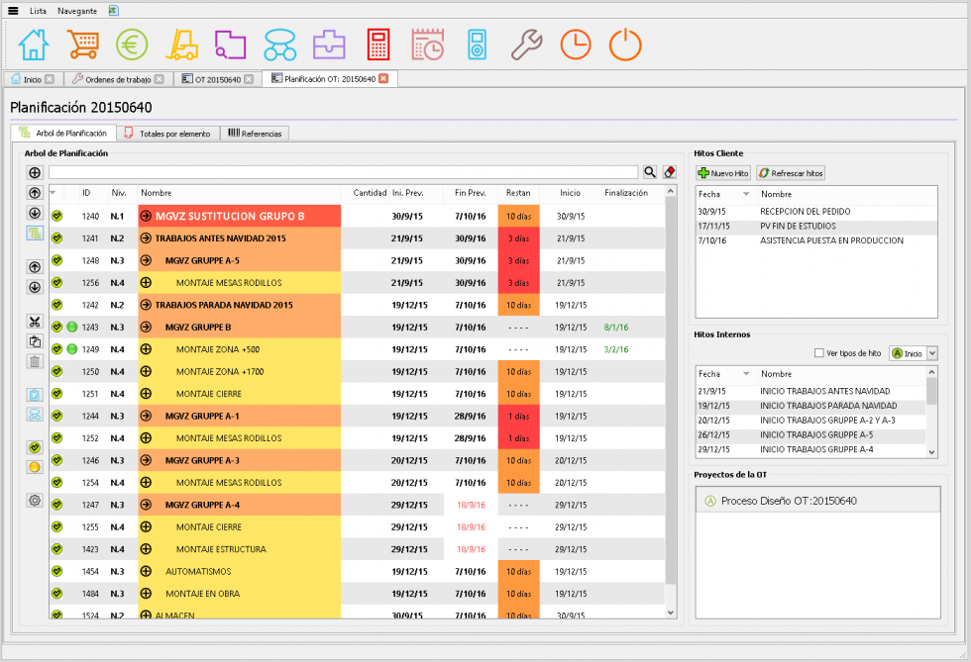Open the red calculator toolbar icon

coord(378,46)
